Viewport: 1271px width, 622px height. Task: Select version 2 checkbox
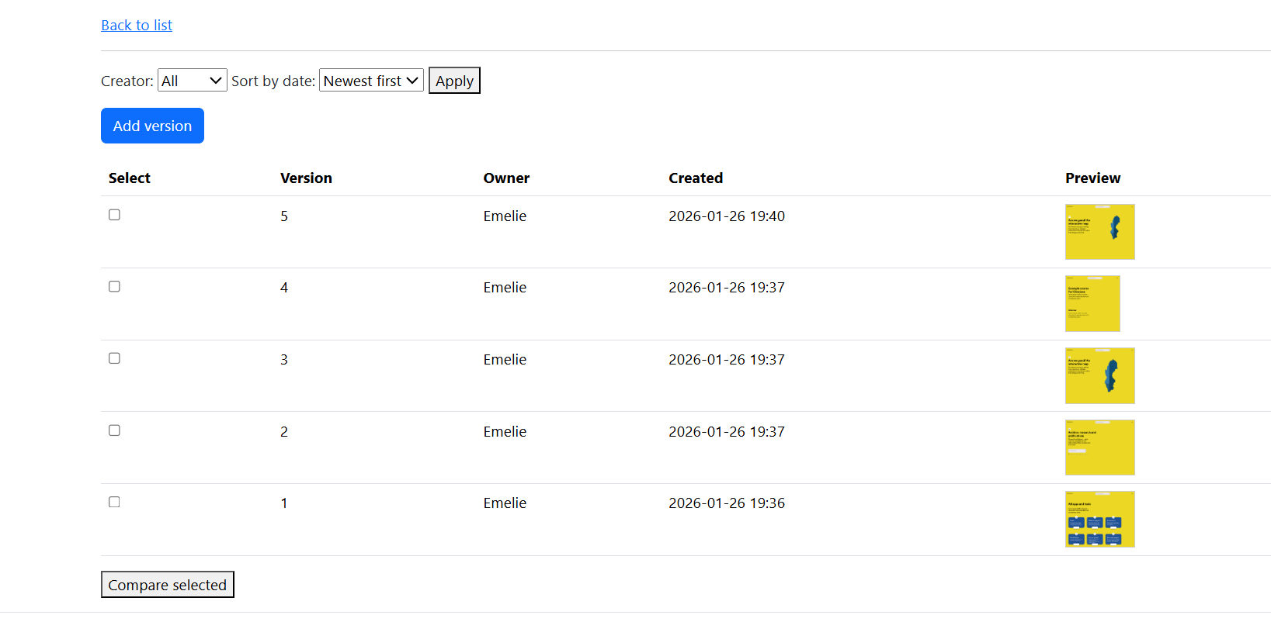[114, 430]
